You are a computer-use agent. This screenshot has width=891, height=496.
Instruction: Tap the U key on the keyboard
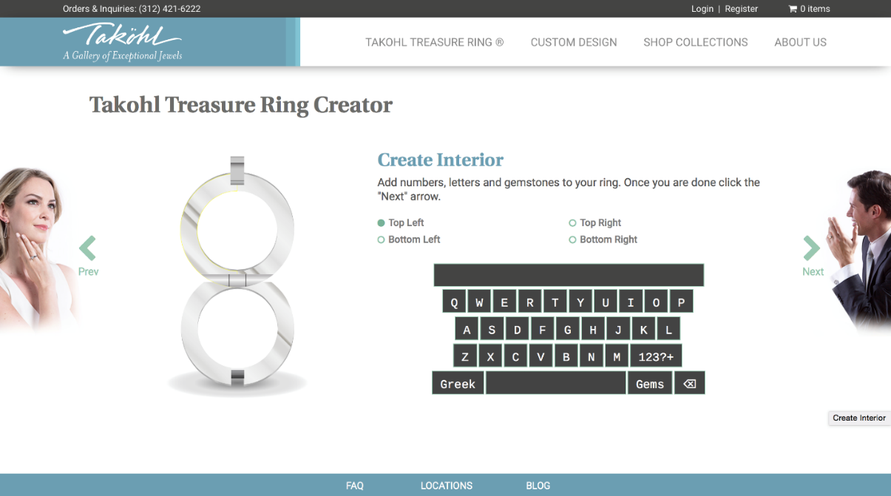pos(606,302)
